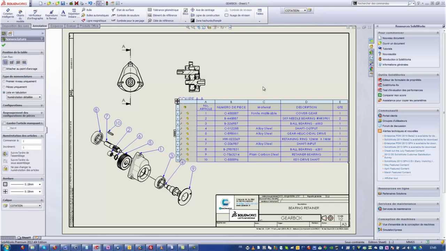
Task: Check 'Attacher au point d'ancrage' checkbox
Action: [x=4, y=69]
